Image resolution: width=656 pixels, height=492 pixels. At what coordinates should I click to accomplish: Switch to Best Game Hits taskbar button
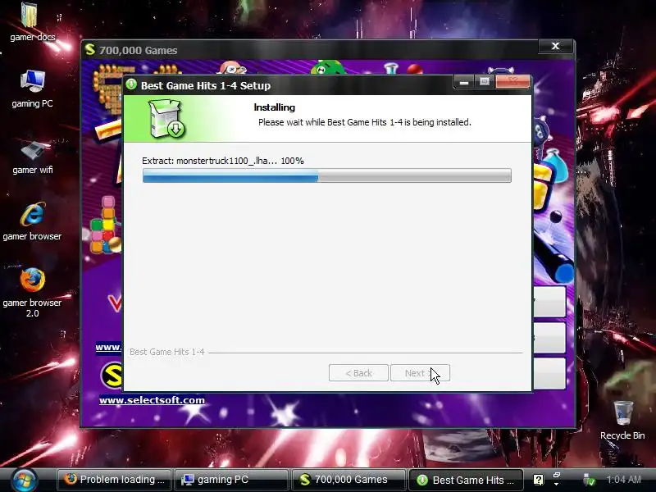[466, 480]
